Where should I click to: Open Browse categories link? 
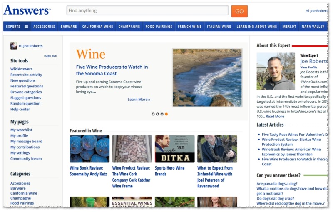click(26, 92)
